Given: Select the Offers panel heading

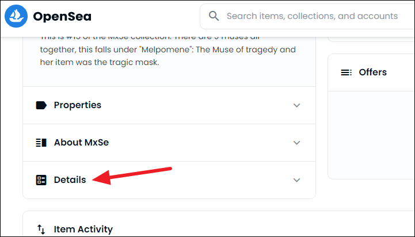Looking at the screenshot, I should [x=372, y=72].
